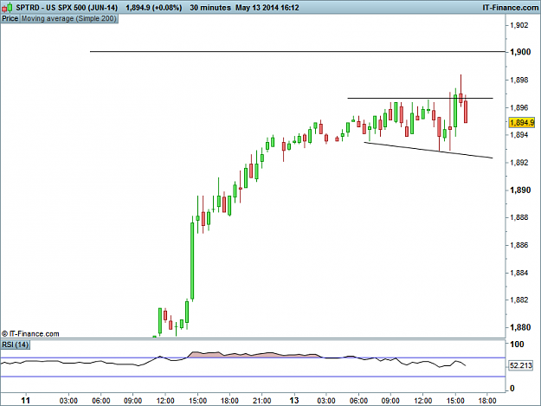541x406 pixels.
Task: Click date label 11 on time axis
Action: pyautogui.click(x=25, y=401)
